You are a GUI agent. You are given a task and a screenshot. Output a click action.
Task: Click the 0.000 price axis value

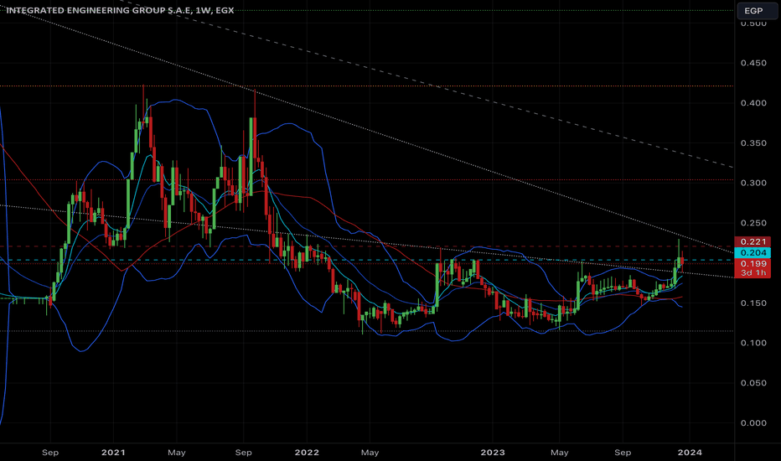click(x=753, y=423)
